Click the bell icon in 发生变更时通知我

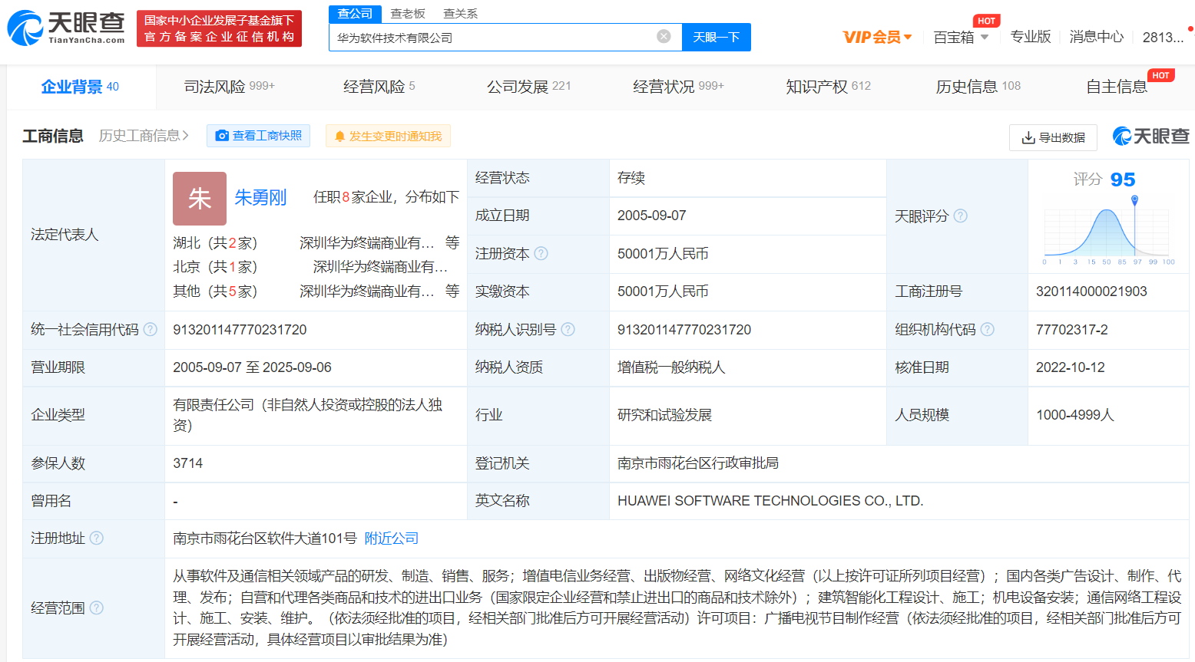[340, 137]
